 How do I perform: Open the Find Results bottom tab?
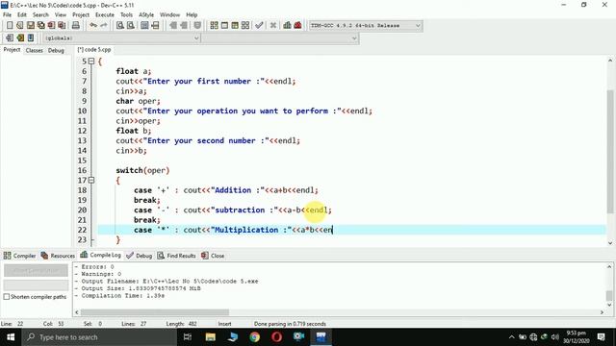177,256
